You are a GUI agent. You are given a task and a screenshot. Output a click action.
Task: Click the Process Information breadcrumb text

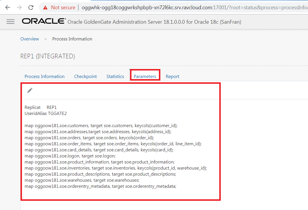click(72, 39)
